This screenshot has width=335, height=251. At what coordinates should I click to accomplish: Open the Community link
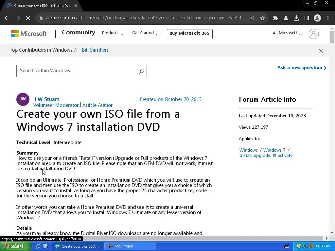coord(79,32)
